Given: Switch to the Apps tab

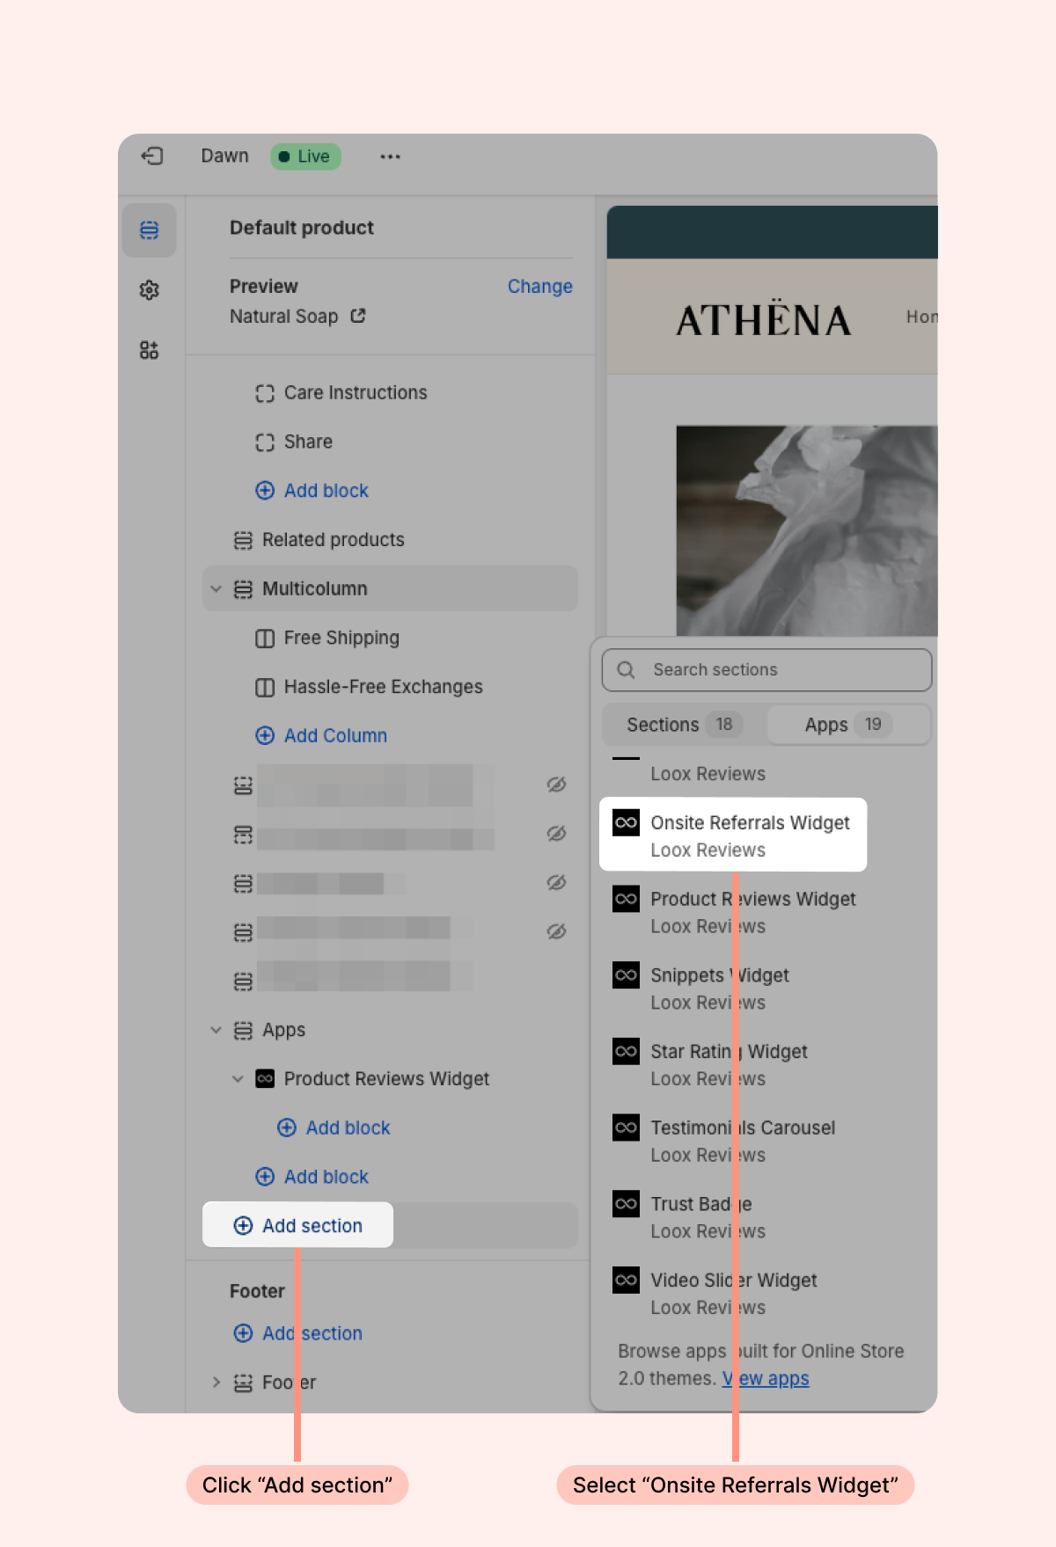Looking at the screenshot, I should coord(848,725).
